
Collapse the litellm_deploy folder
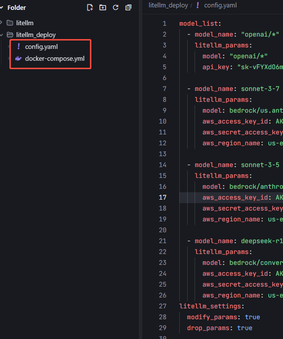[1, 35]
